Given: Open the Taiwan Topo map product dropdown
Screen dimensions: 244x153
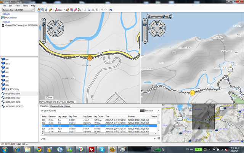Looking at the screenshot, I should [18, 10].
